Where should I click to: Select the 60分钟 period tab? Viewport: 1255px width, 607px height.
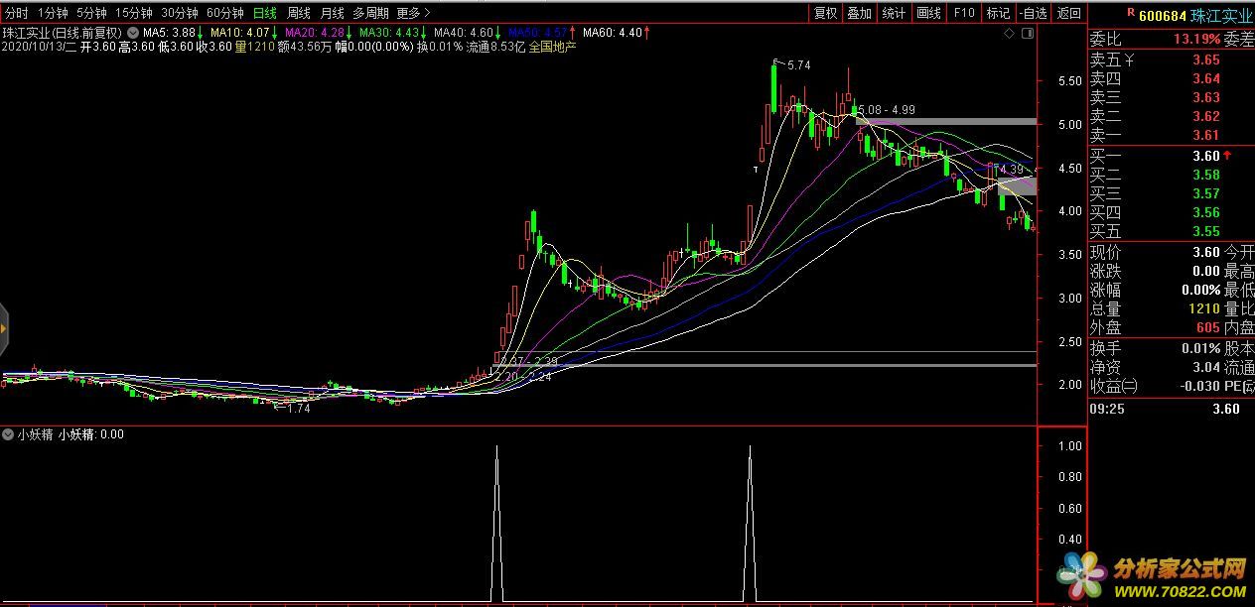pyautogui.click(x=225, y=13)
